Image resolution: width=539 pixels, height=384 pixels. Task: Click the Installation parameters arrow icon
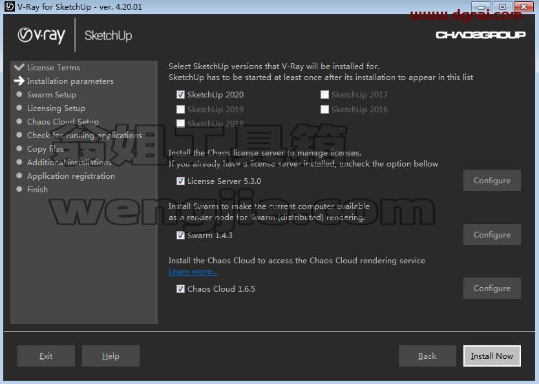[19, 81]
